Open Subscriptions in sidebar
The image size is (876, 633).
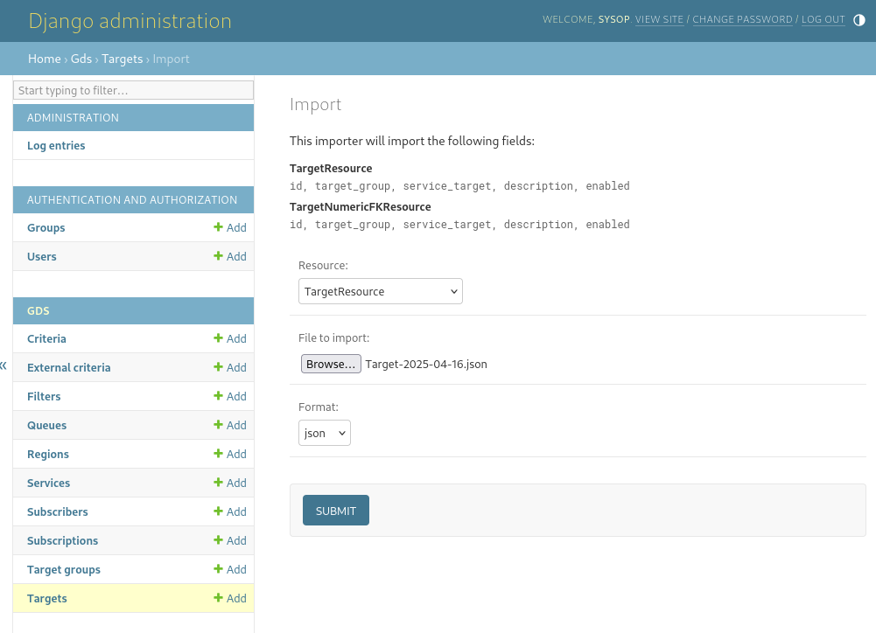[x=63, y=541]
